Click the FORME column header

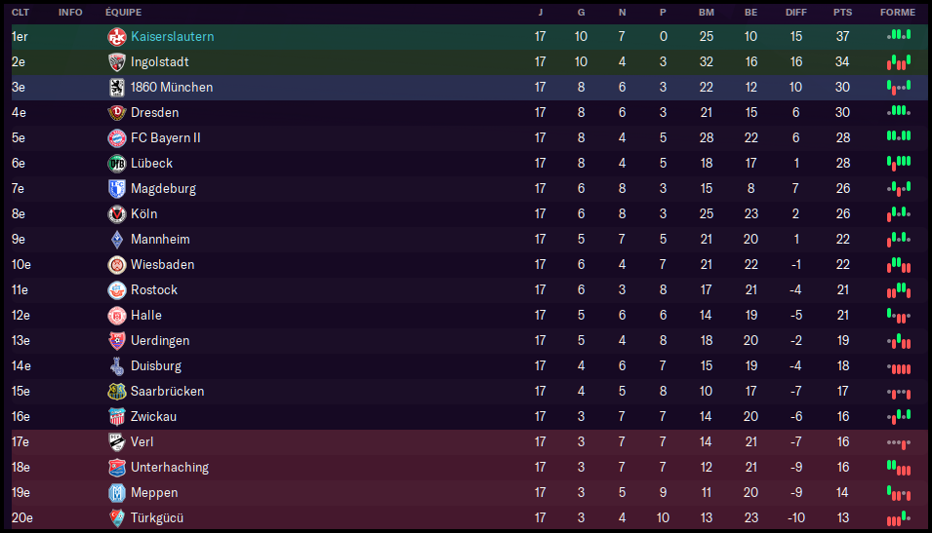(x=898, y=13)
